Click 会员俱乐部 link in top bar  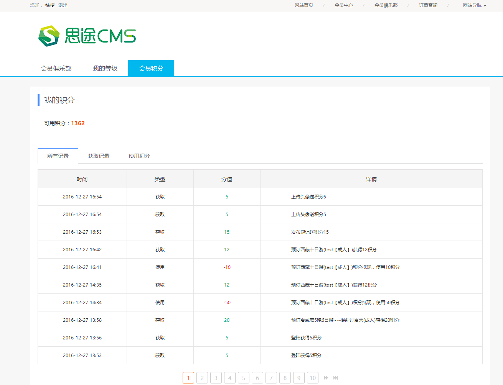click(x=386, y=5)
